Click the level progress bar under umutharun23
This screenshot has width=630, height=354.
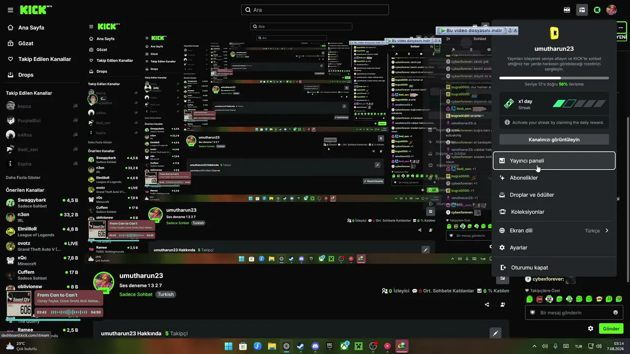[554, 78]
